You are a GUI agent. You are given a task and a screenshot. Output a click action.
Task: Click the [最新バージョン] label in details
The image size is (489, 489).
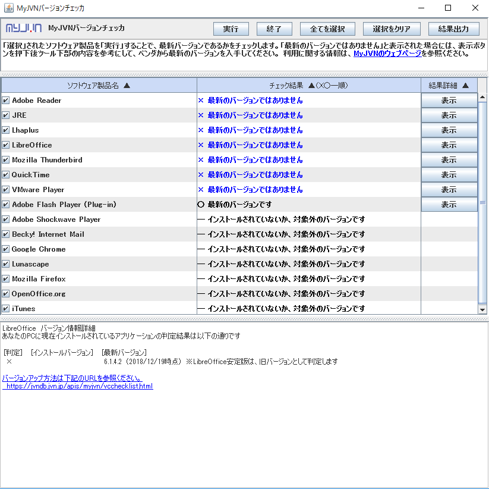click(124, 353)
